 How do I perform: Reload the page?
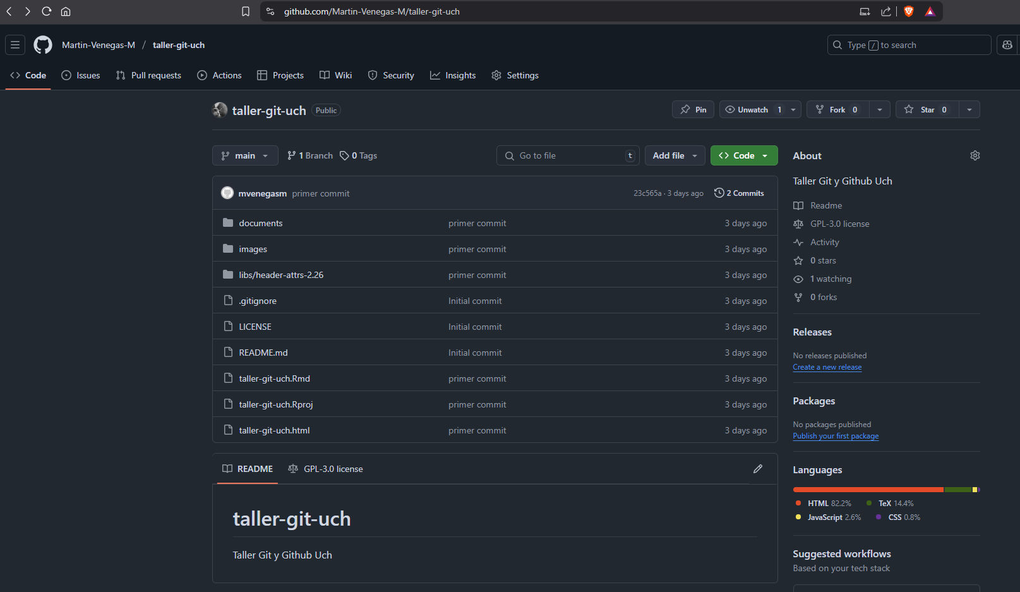tap(46, 11)
